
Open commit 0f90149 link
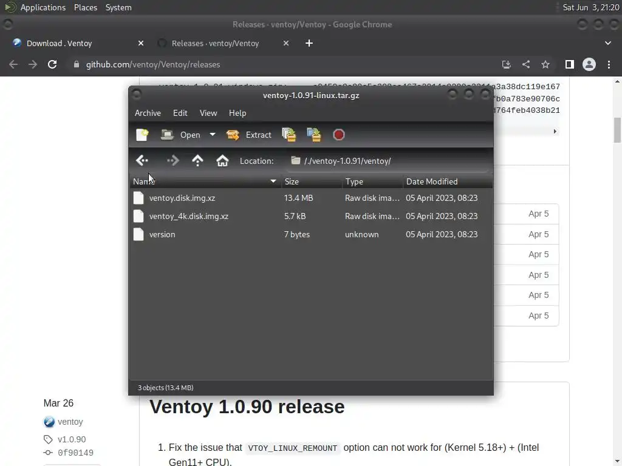[x=75, y=453]
